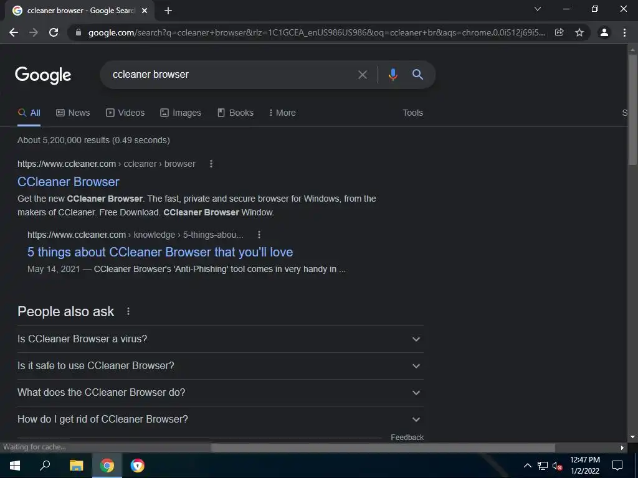Switch to the Videos tab
This screenshot has height=478, width=638.
point(125,113)
